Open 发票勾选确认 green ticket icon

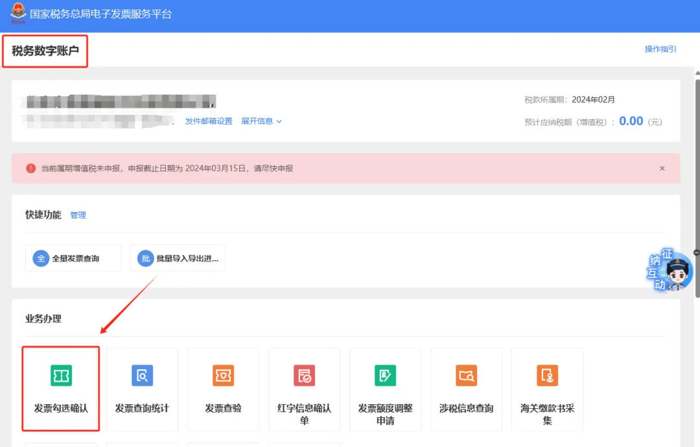61,376
